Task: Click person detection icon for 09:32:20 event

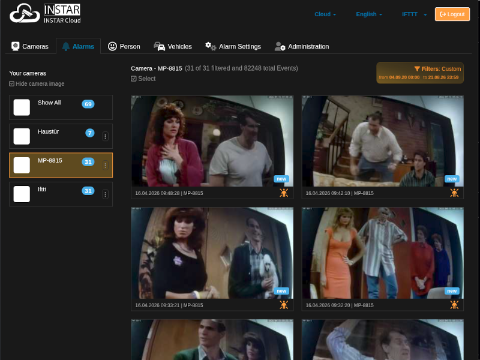Action: pos(454,305)
